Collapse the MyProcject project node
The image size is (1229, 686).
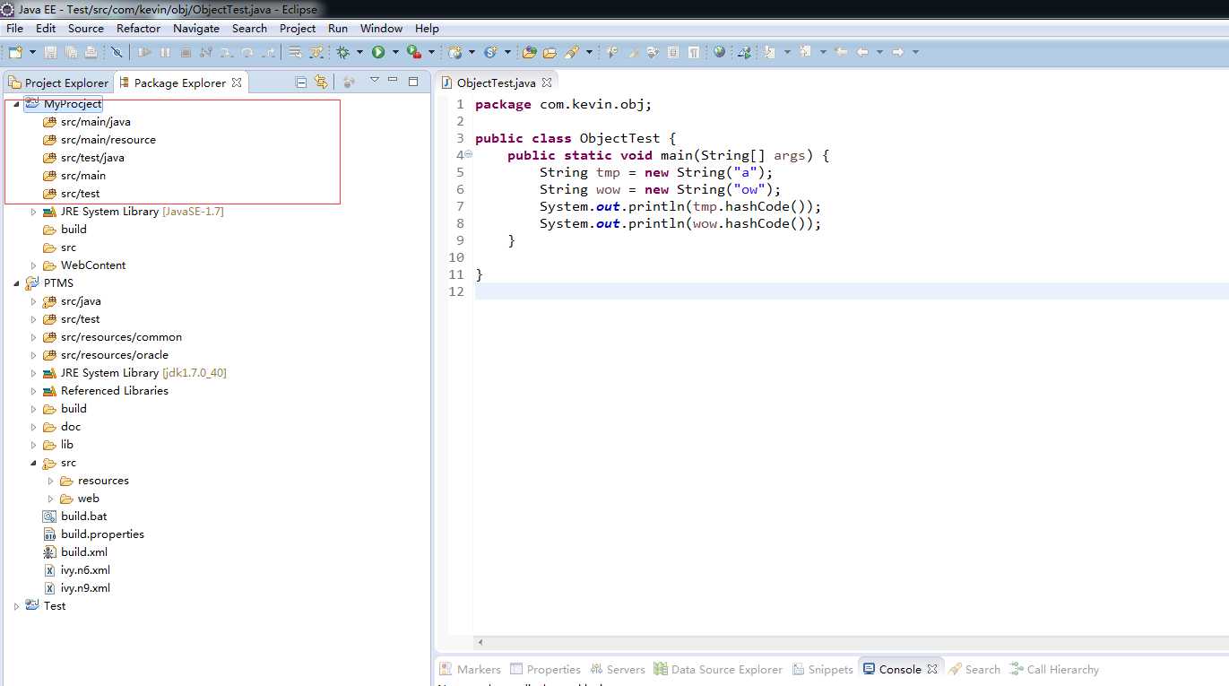16,104
